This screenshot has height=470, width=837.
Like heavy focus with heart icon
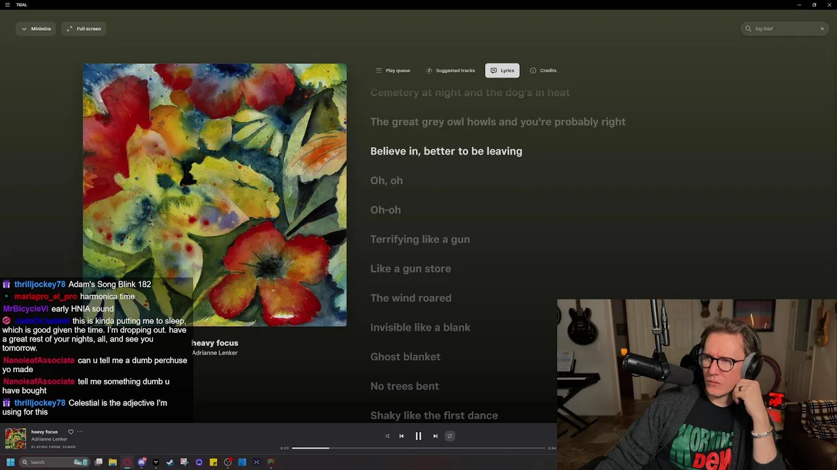(71, 431)
